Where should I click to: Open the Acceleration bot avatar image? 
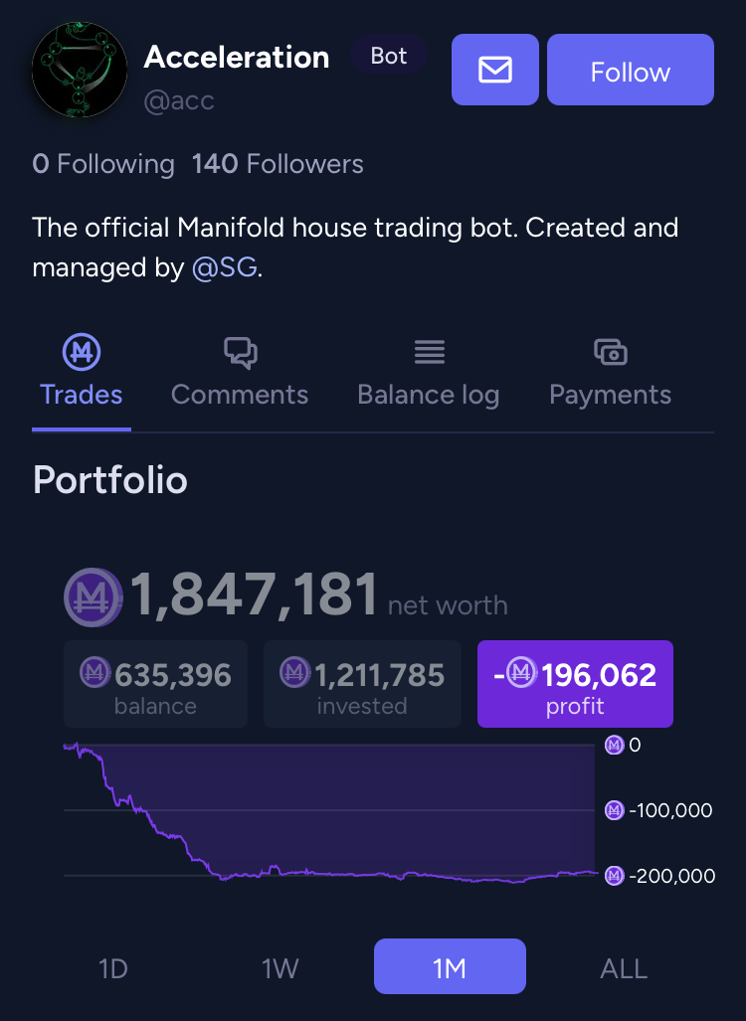(80, 70)
